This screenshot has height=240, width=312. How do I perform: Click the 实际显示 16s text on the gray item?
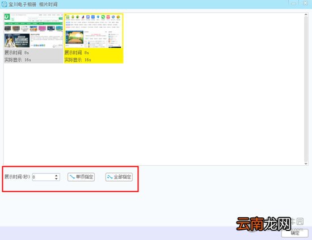click(18, 60)
